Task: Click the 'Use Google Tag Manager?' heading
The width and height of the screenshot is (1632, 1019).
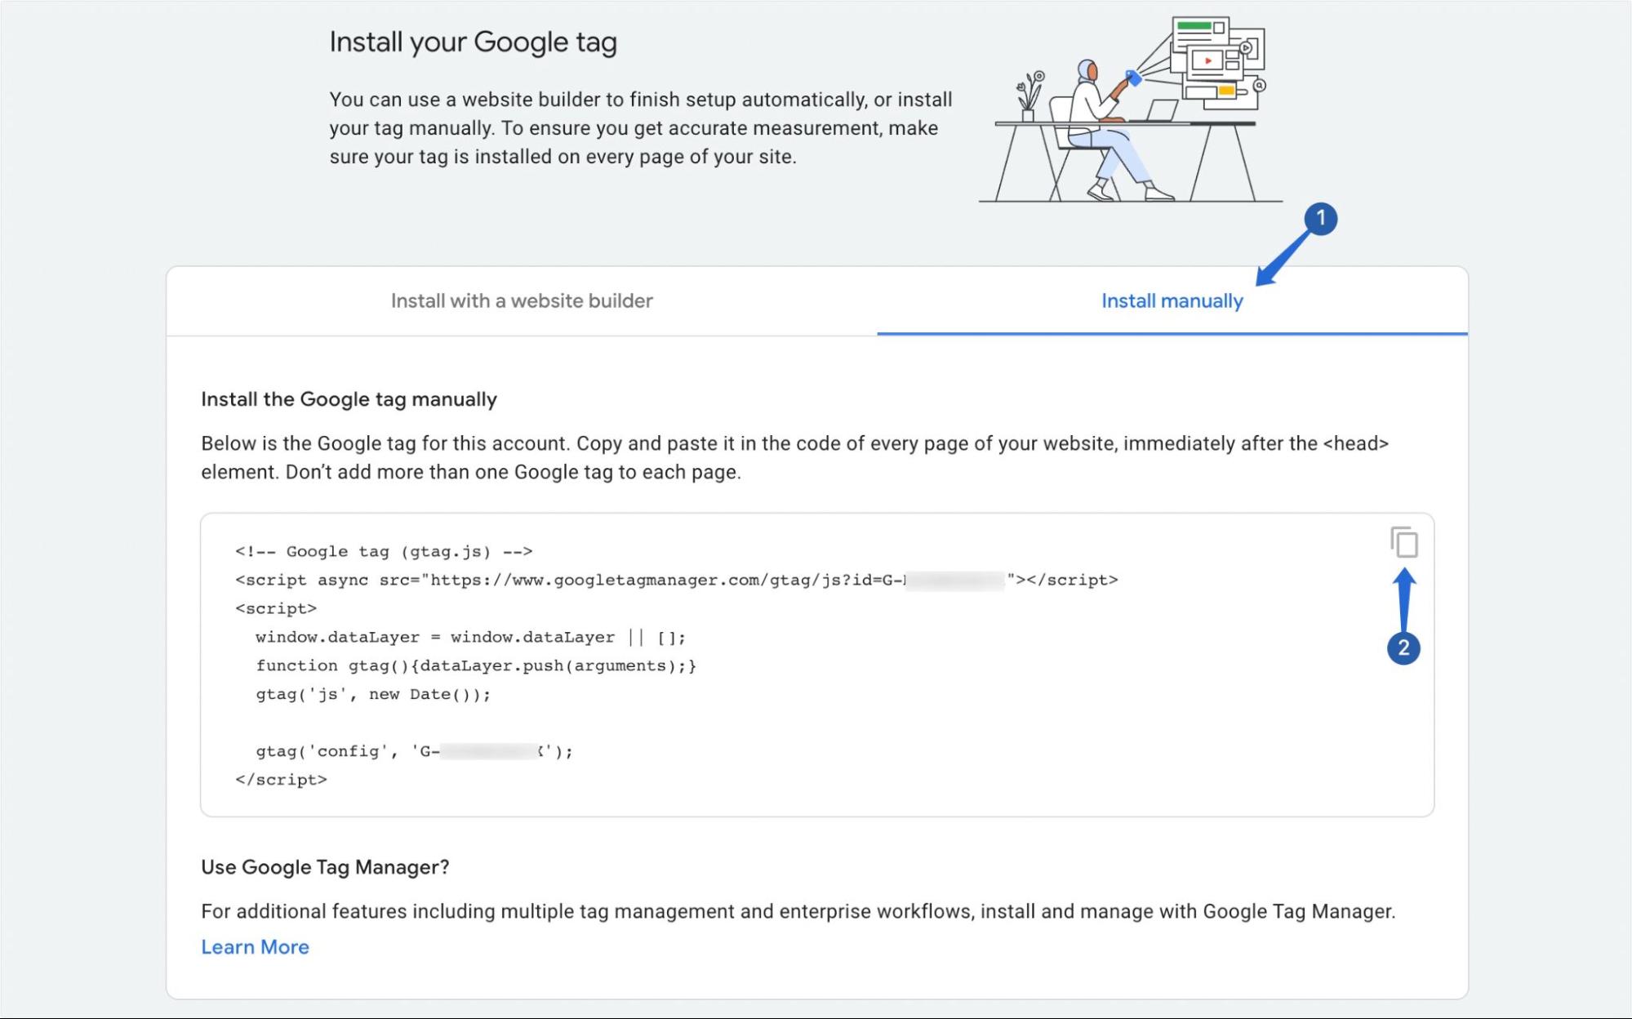Action: click(x=325, y=867)
